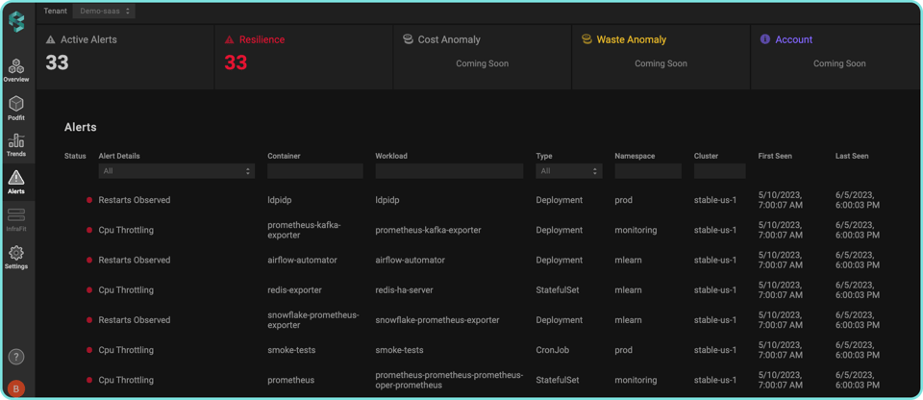This screenshot has width=923, height=400.
Task: Click the Status column header
Action: (75, 156)
